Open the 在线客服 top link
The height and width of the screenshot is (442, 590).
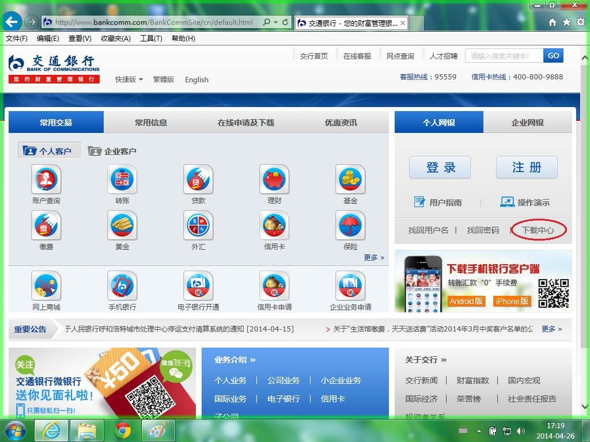click(x=357, y=56)
